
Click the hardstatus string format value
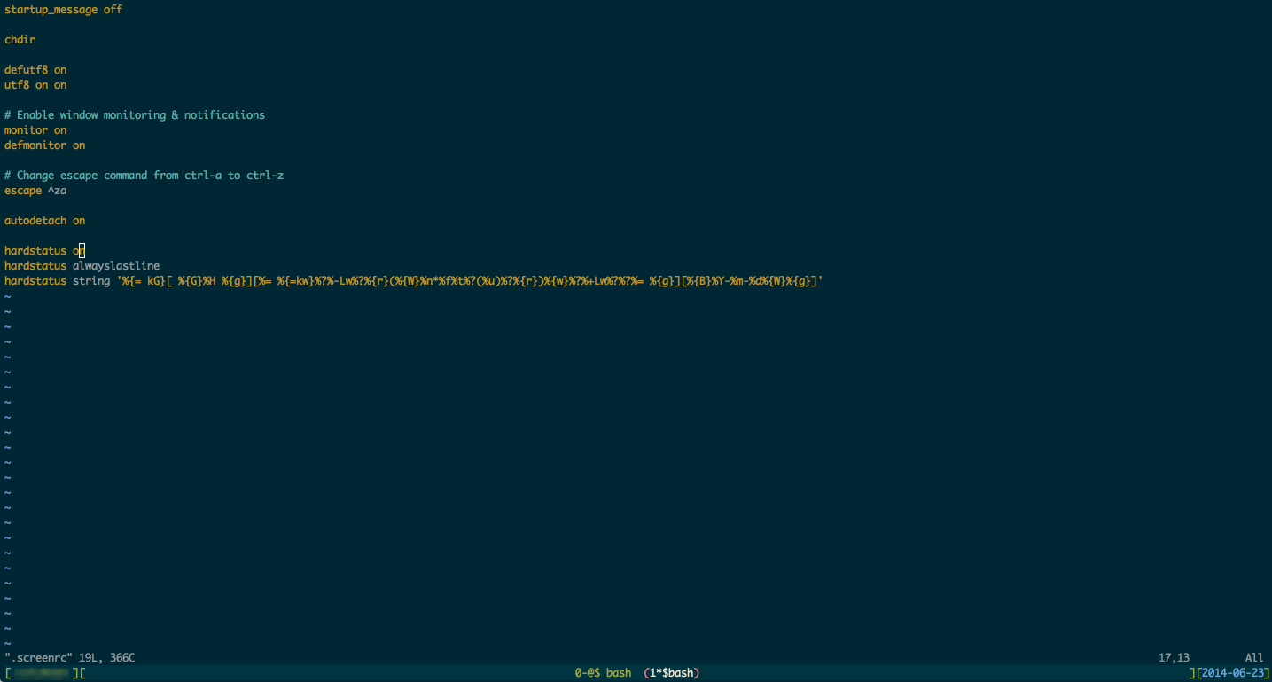coord(470,281)
